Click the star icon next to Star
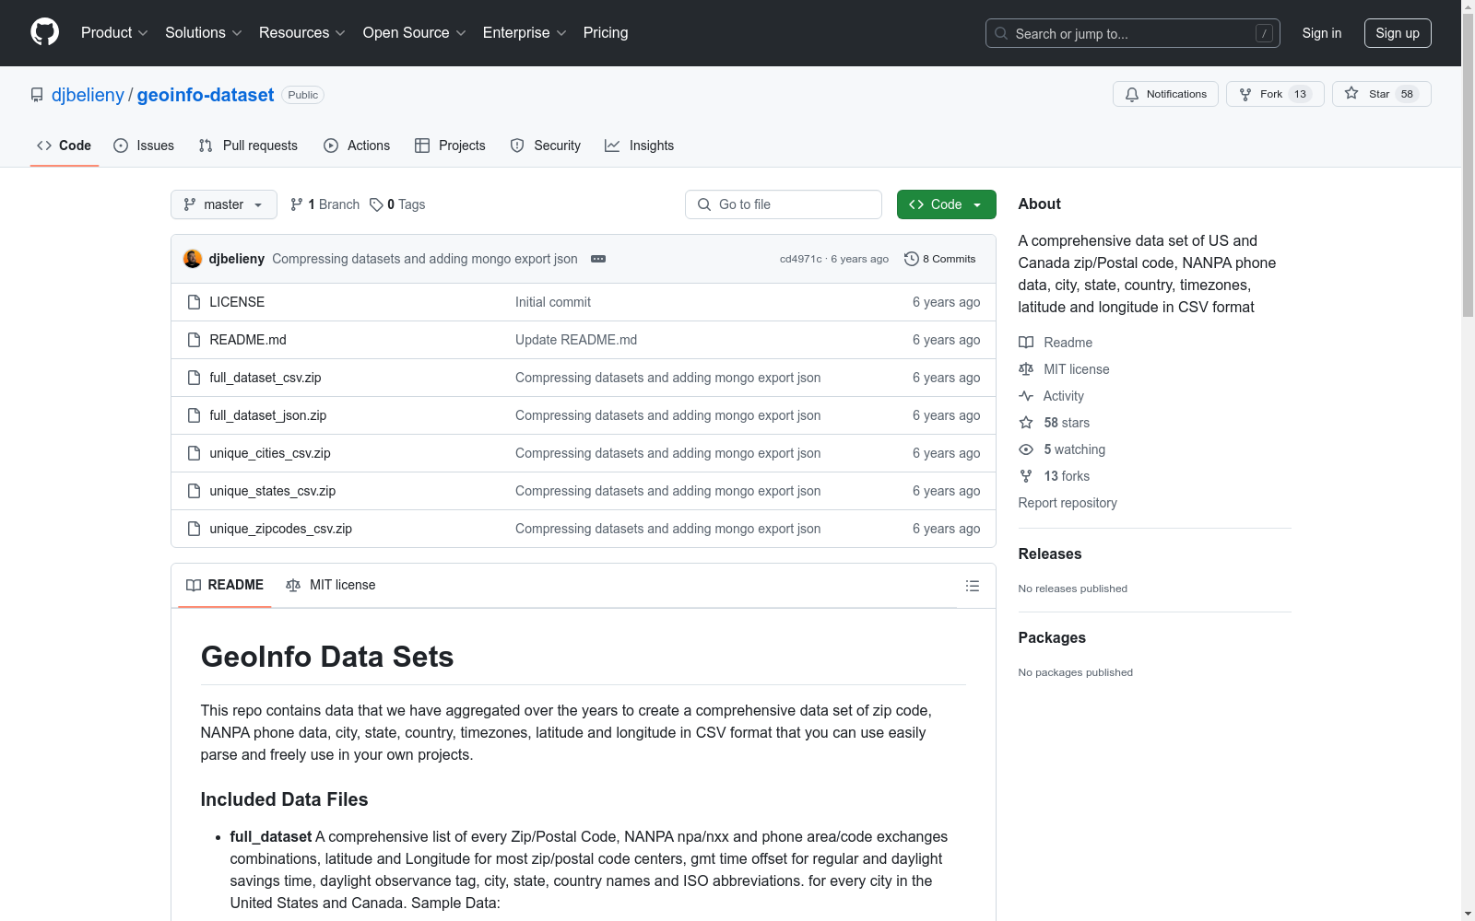Screen dimensions: 1475x921 click(1351, 93)
